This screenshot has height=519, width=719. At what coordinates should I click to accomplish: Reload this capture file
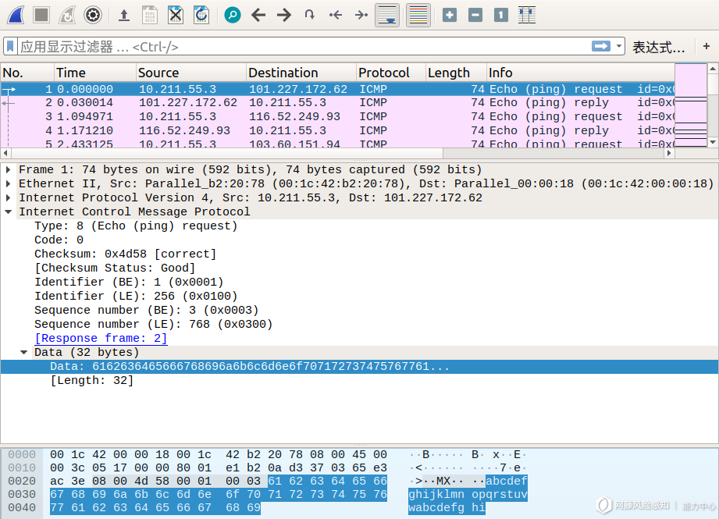point(201,15)
